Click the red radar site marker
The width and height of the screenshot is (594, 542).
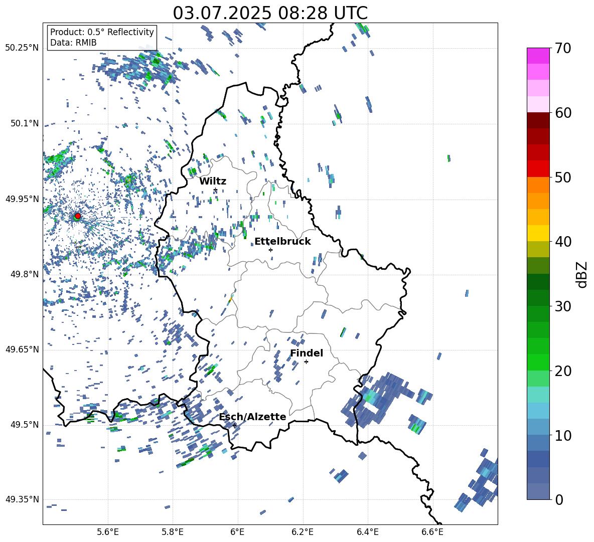point(78,216)
